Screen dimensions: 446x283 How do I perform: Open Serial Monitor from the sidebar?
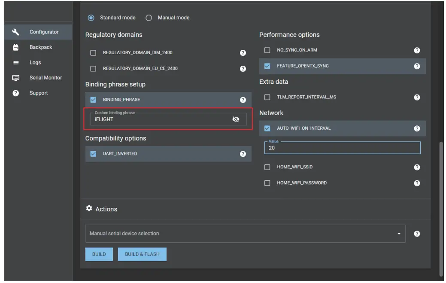pyautogui.click(x=46, y=78)
